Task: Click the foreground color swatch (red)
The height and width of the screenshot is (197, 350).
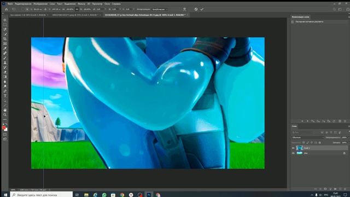Action: click(4, 128)
